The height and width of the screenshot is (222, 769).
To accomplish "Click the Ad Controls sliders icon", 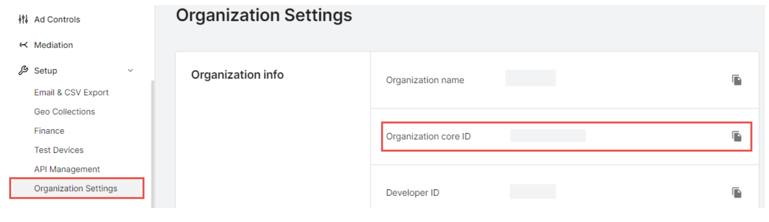I will (x=23, y=19).
